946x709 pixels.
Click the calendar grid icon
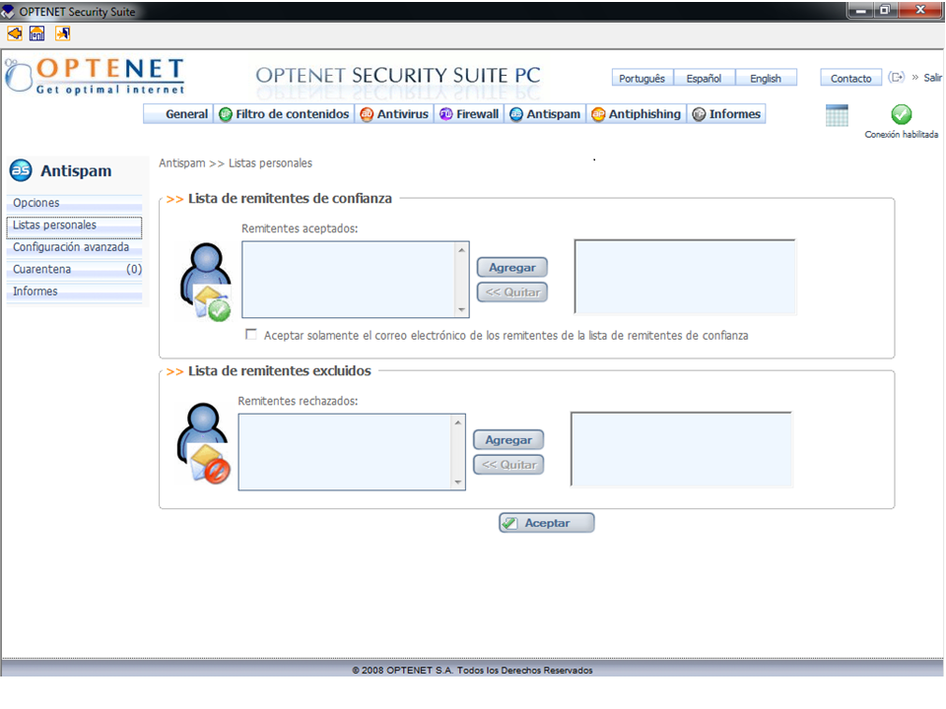837,115
